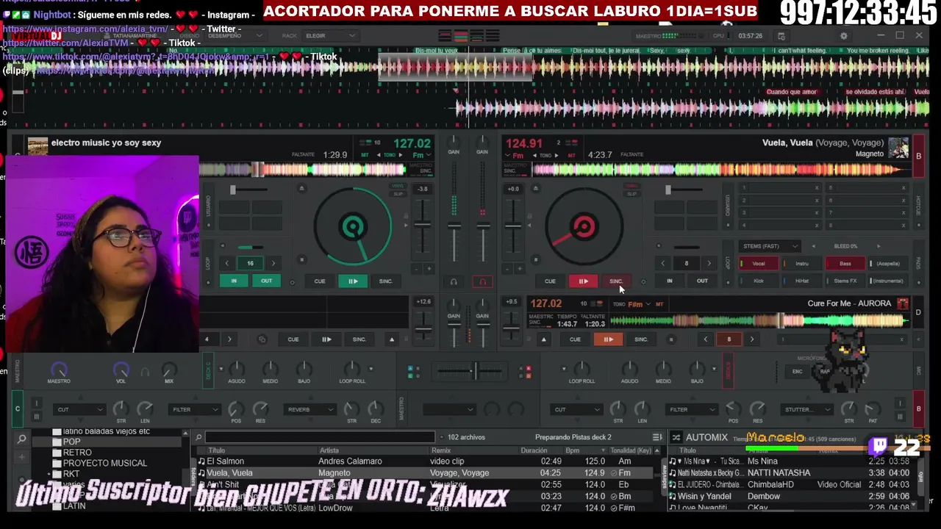Hit CUE on the left green deck
This screenshot has height=529, width=941.
[320, 281]
